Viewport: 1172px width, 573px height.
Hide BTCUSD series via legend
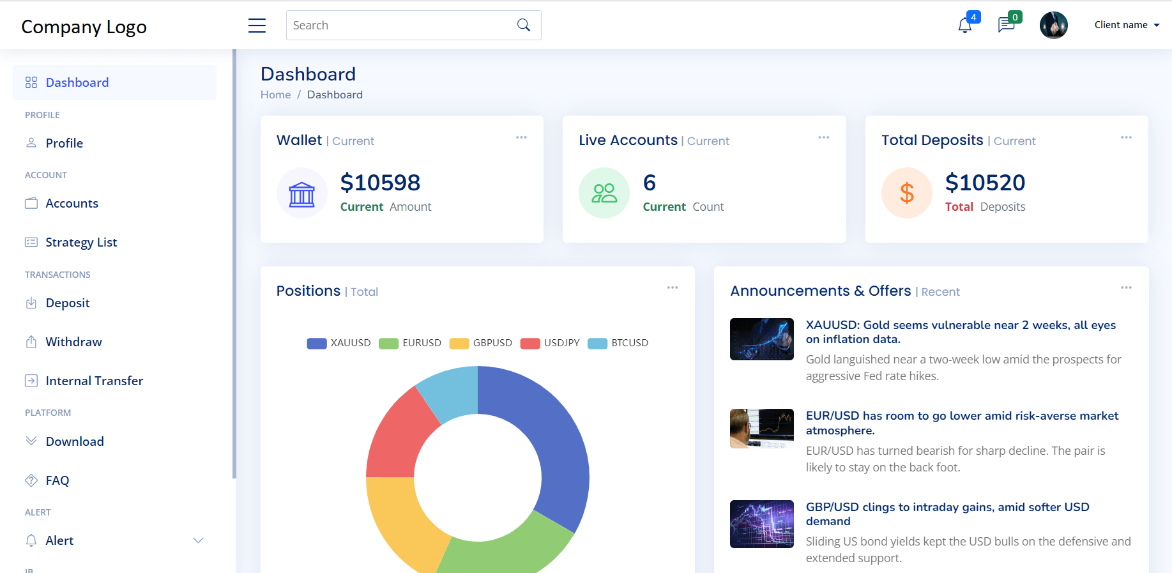[618, 343]
